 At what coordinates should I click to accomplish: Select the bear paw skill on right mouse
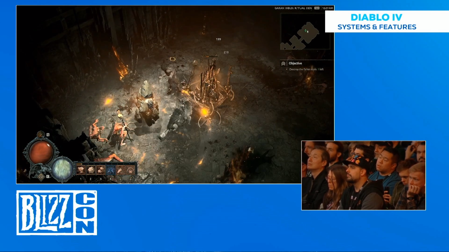pyautogui.click(x=130, y=170)
